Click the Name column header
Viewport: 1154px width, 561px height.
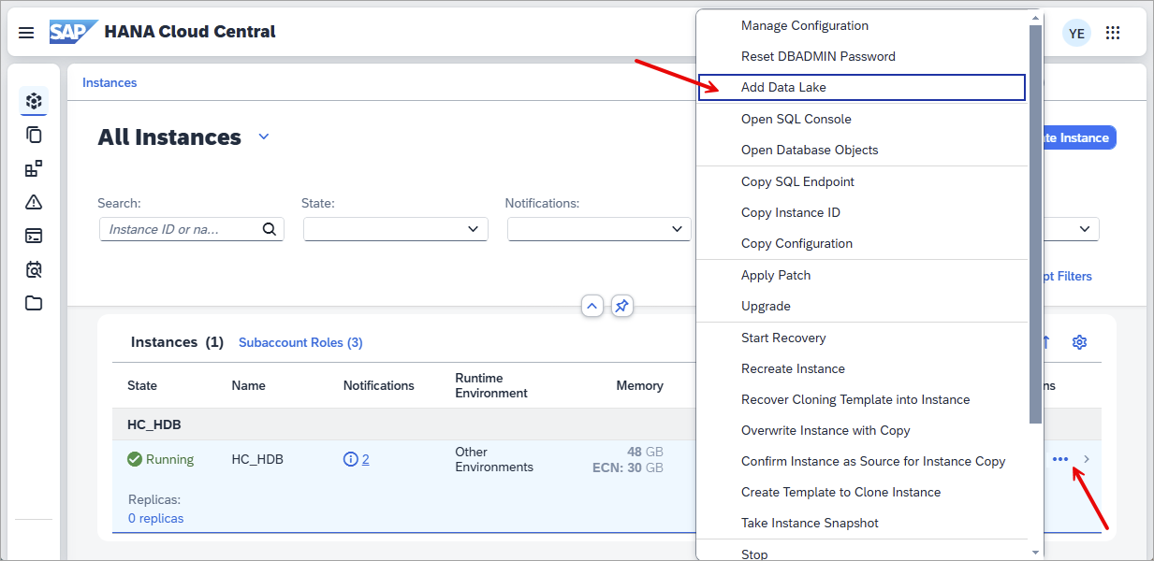(x=248, y=385)
